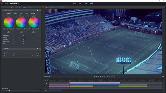Screen dimensions: 166x93
Task: Select the Balance sub-tab
Action: click(9, 13)
